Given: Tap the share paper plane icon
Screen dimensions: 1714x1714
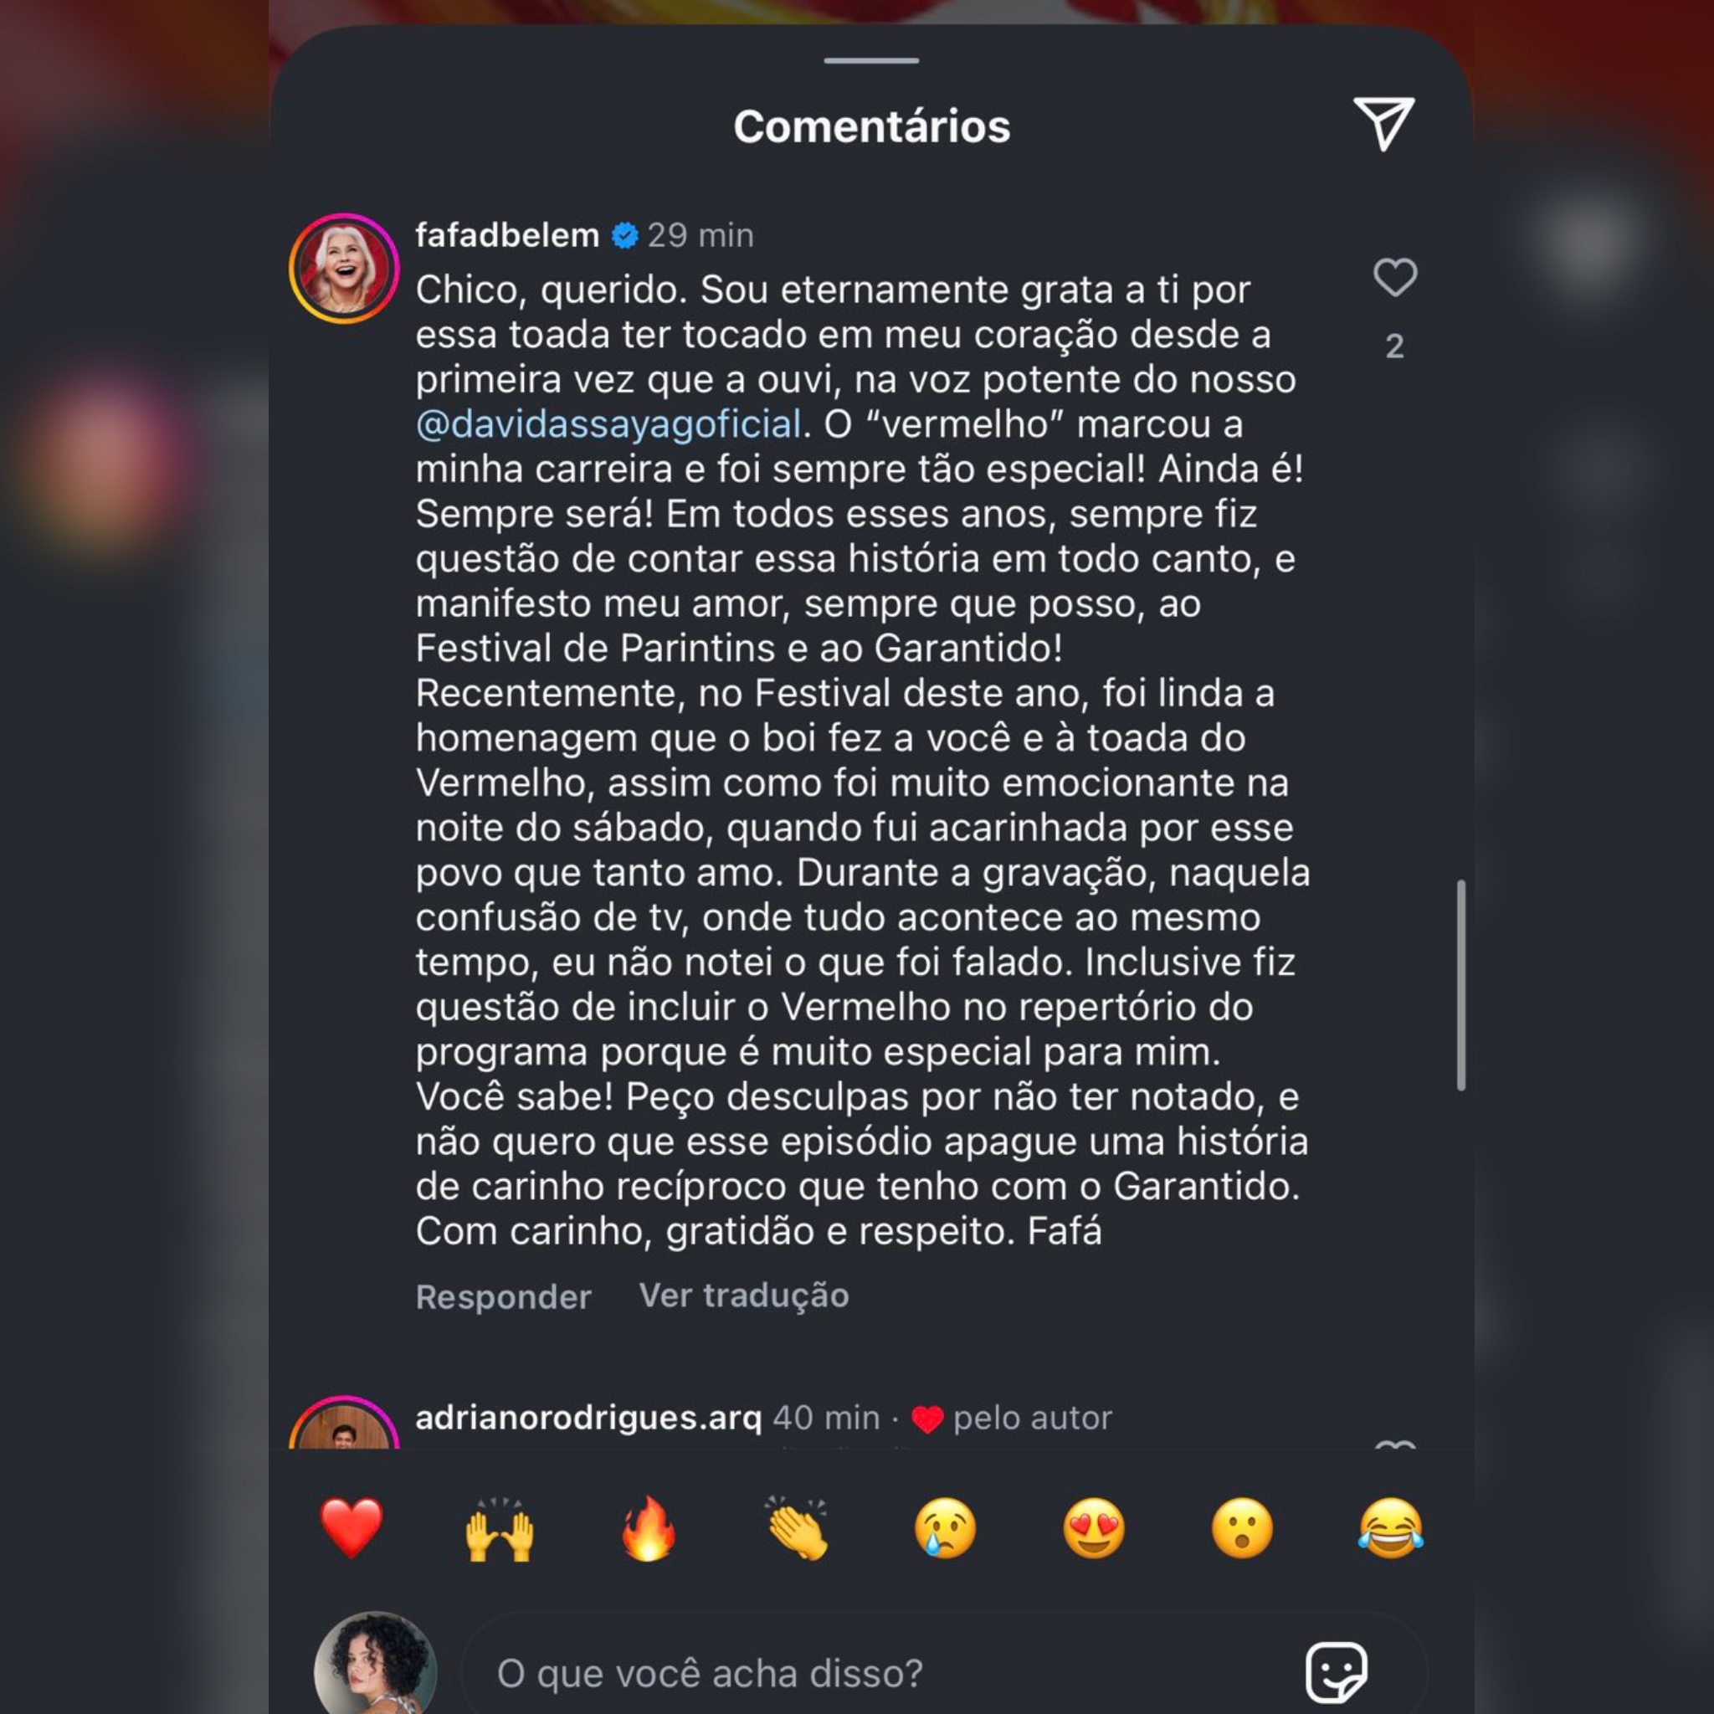Looking at the screenshot, I should pos(1383,124).
